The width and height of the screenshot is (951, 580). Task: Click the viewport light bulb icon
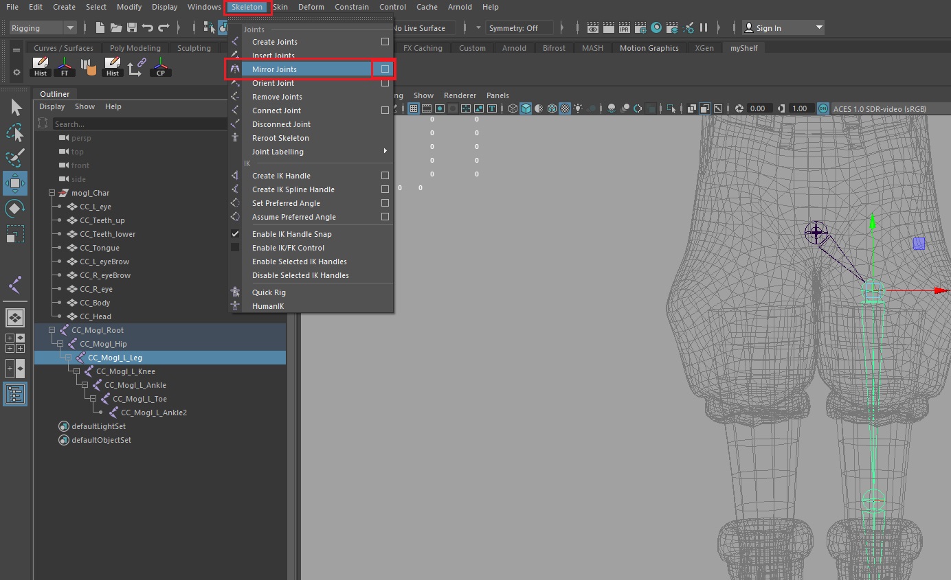coord(578,108)
